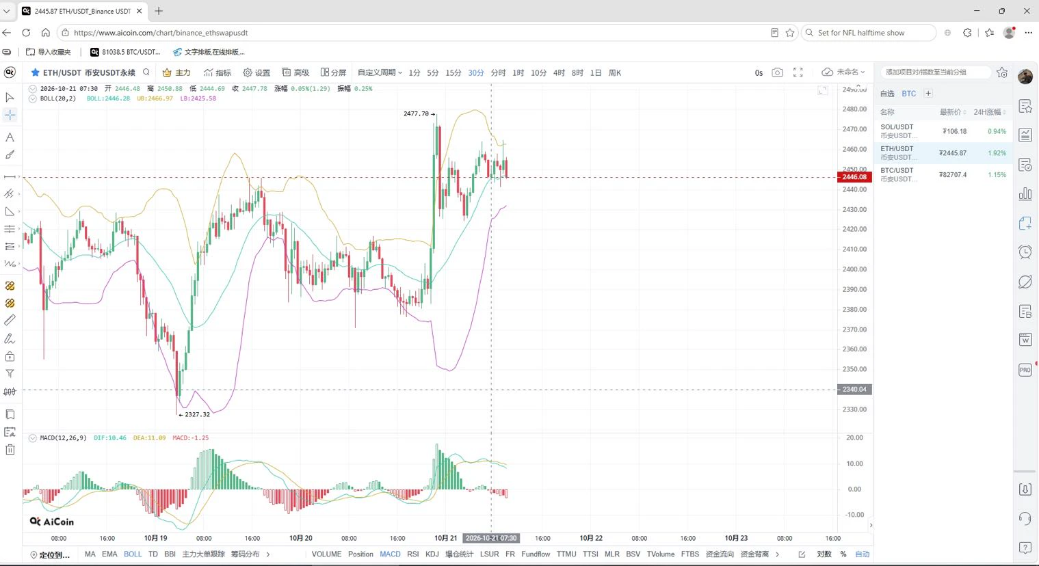The height and width of the screenshot is (566, 1039).
Task: Click the customer service headset icon
Action: [1025, 518]
